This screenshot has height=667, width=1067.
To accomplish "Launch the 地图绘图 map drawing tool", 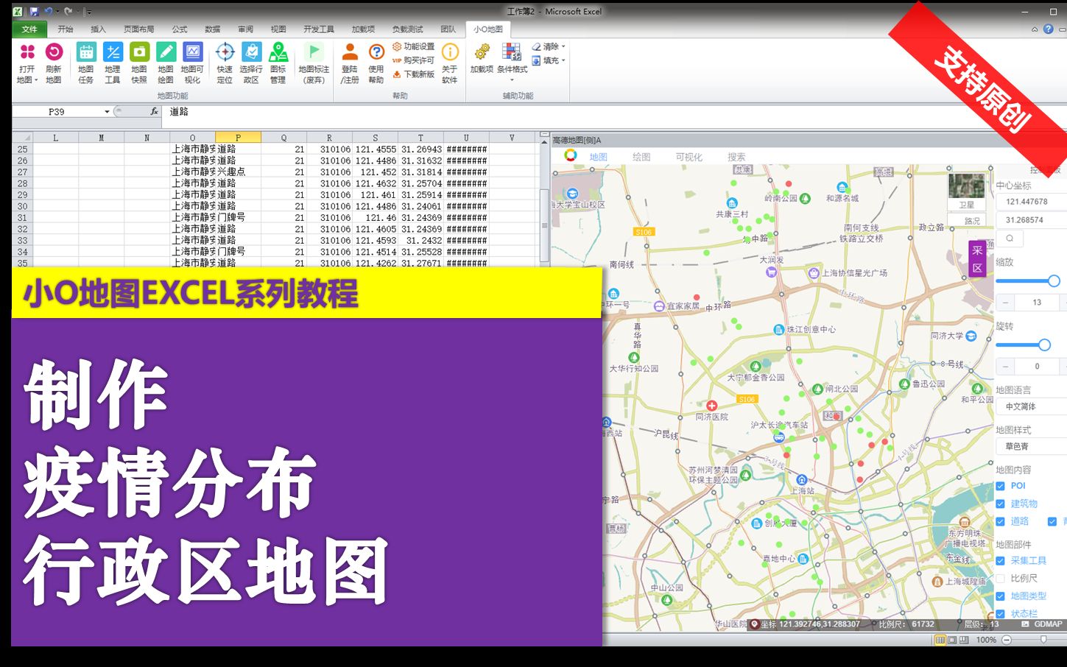I will click(166, 63).
